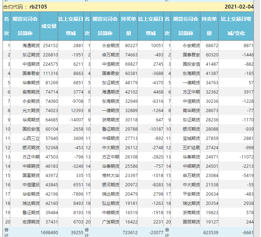Click total volume 1698490

pos(49,233)
